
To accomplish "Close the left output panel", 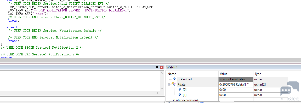I will (162, 67).
